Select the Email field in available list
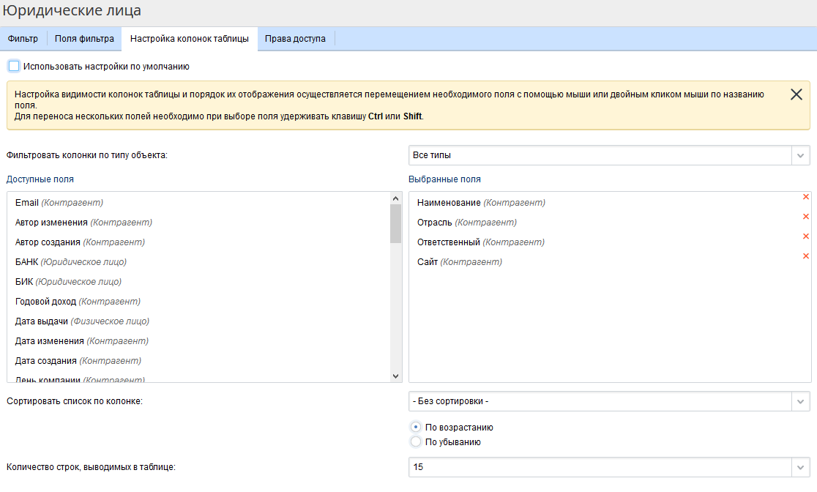The width and height of the screenshot is (817, 492). click(27, 203)
